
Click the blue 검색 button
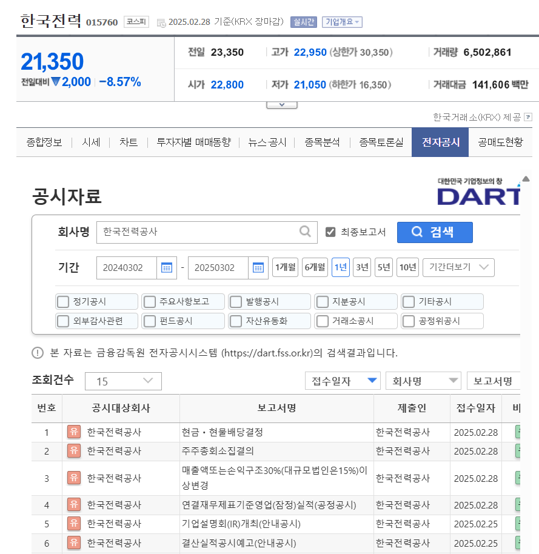click(435, 232)
